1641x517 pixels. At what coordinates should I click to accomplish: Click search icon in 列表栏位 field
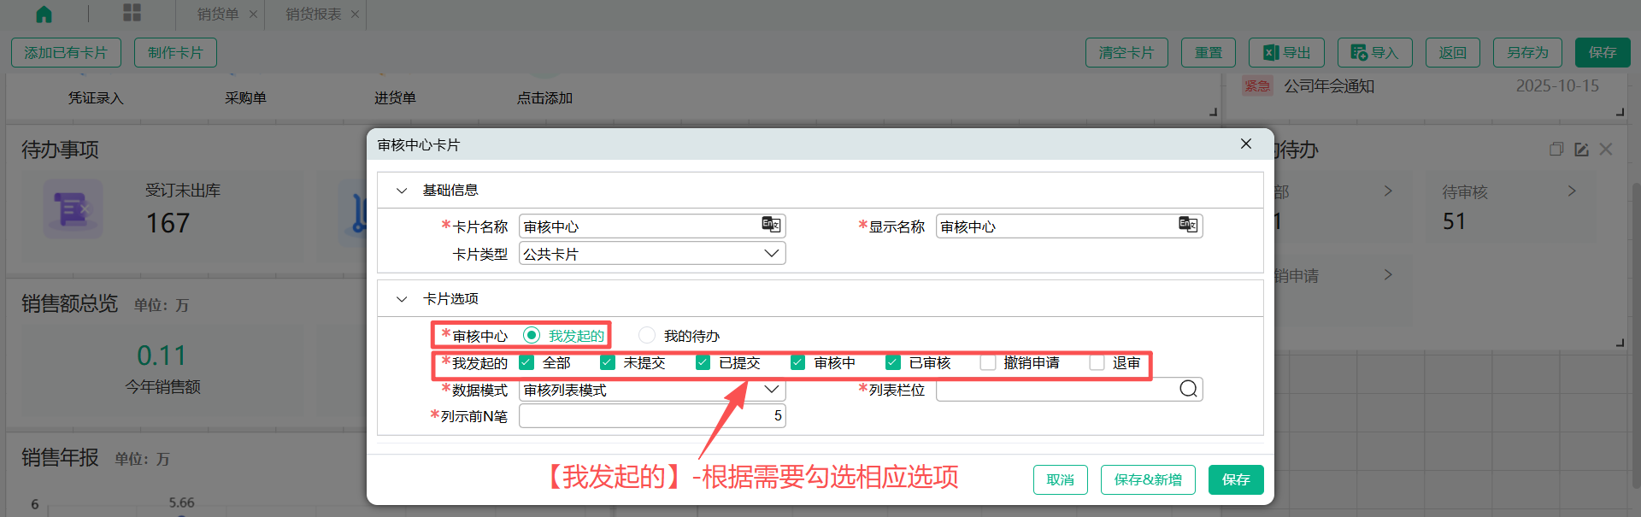[1188, 390]
